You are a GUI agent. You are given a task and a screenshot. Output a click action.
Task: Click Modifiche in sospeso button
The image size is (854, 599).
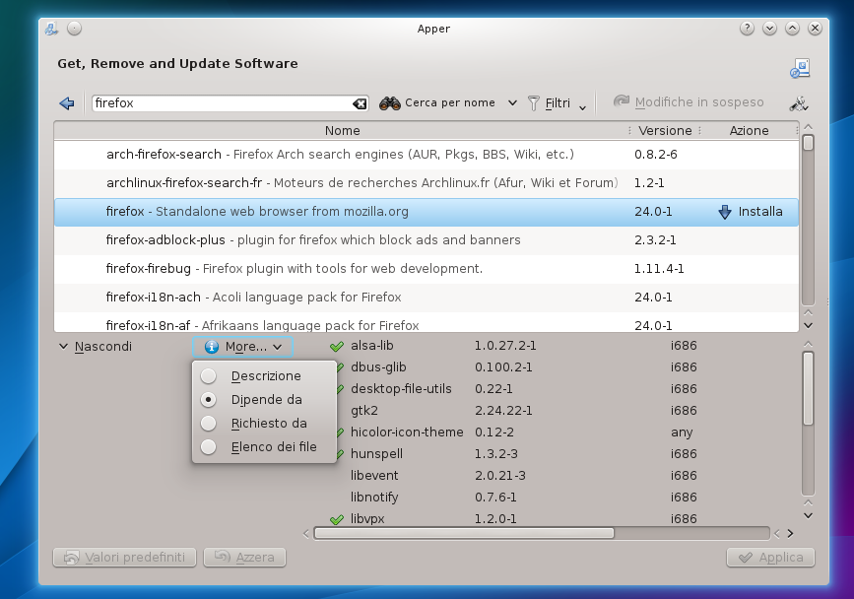pos(689,102)
